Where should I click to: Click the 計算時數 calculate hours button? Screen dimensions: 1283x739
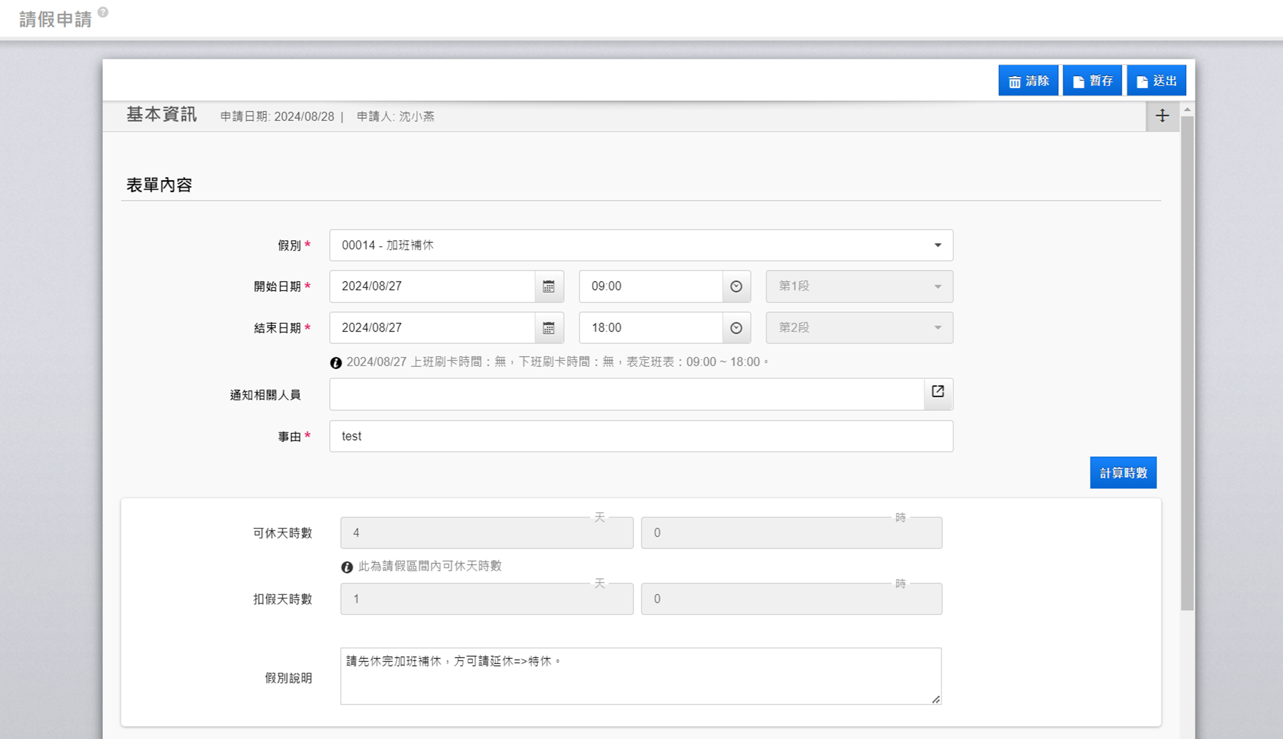1123,473
